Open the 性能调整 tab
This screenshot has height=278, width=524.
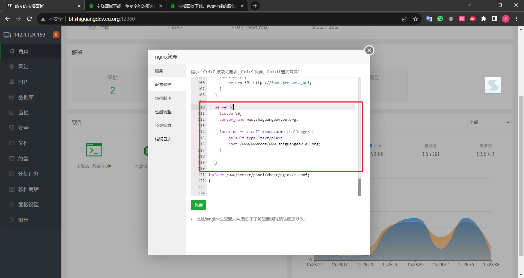pyautogui.click(x=167, y=112)
